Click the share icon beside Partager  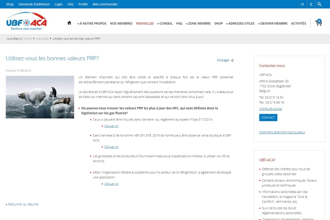(x=232, y=61)
